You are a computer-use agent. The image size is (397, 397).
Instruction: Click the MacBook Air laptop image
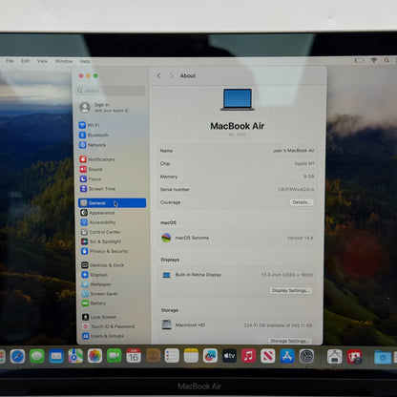pyautogui.click(x=238, y=99)
